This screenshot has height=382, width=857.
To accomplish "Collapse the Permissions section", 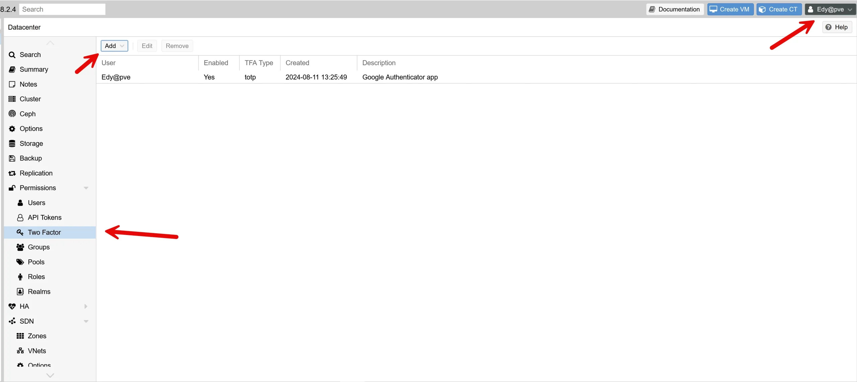I will (86, 188).
